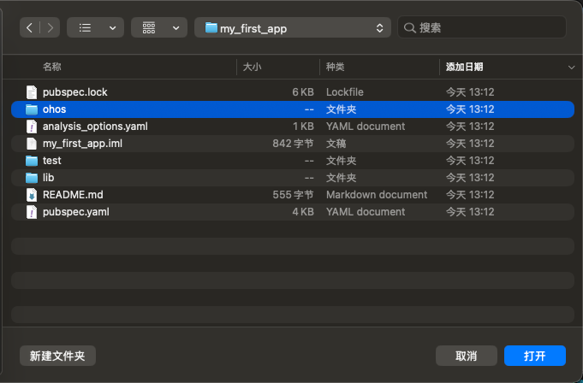Viewport: 583px width, 383px height.
Task: Click the list view icon in toolbar
Action: (85, 28)
